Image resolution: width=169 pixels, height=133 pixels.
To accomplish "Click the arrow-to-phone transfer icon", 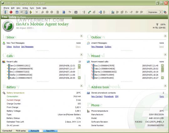I will [x=100, y=12].
